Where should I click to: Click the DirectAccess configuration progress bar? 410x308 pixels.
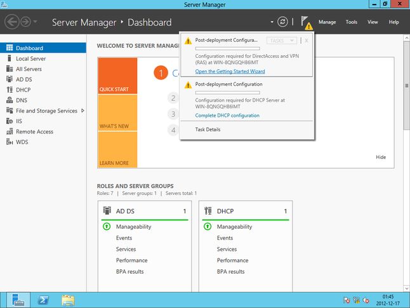pos(227,48)
